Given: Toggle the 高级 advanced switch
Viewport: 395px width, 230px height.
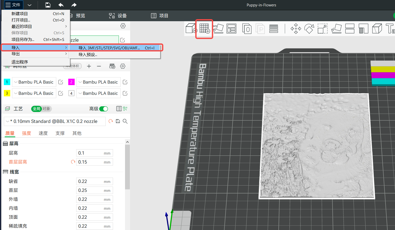Looking at the screenshot, I should point(104,109).
